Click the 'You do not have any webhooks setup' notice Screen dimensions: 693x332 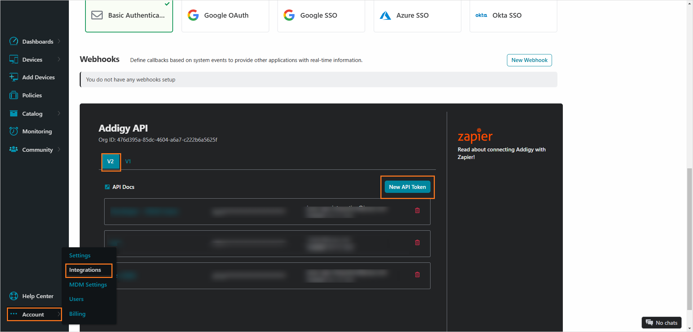(x=319, y=80)
